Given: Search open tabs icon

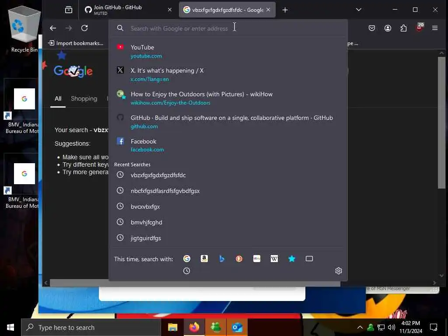Looking at the screenshot, I should point(309,259).
